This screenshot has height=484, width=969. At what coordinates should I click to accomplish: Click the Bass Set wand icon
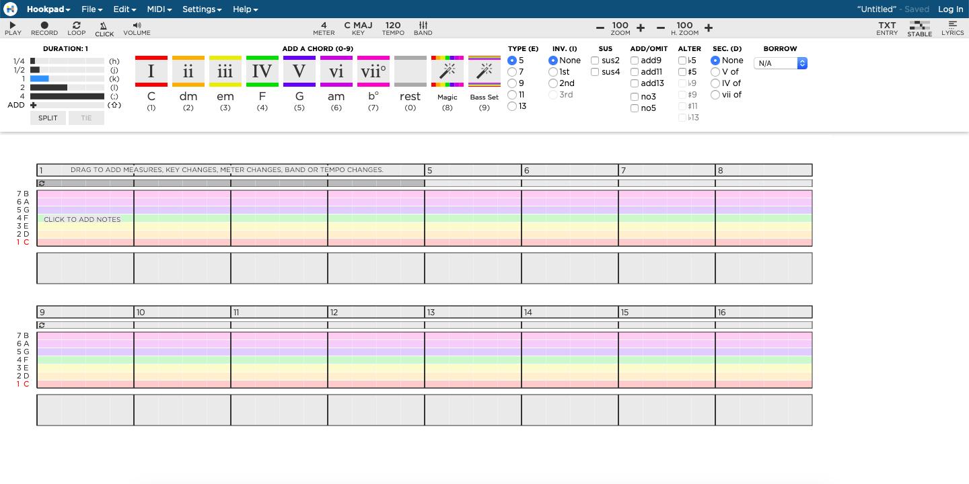[x=485, y=71]
